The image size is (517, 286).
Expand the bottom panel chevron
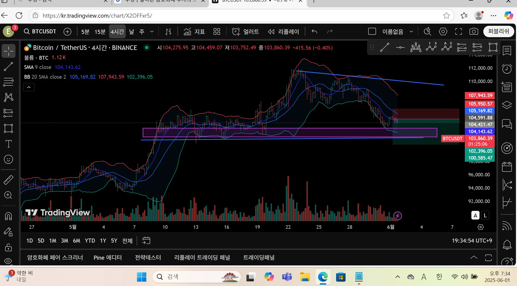[x=474, y=258]
